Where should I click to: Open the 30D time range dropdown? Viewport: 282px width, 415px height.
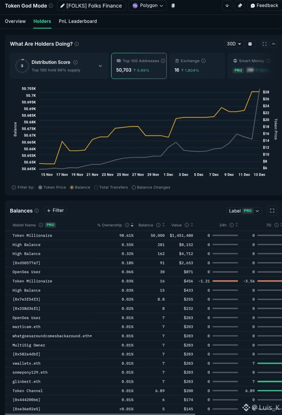click(x=234, y=44)
